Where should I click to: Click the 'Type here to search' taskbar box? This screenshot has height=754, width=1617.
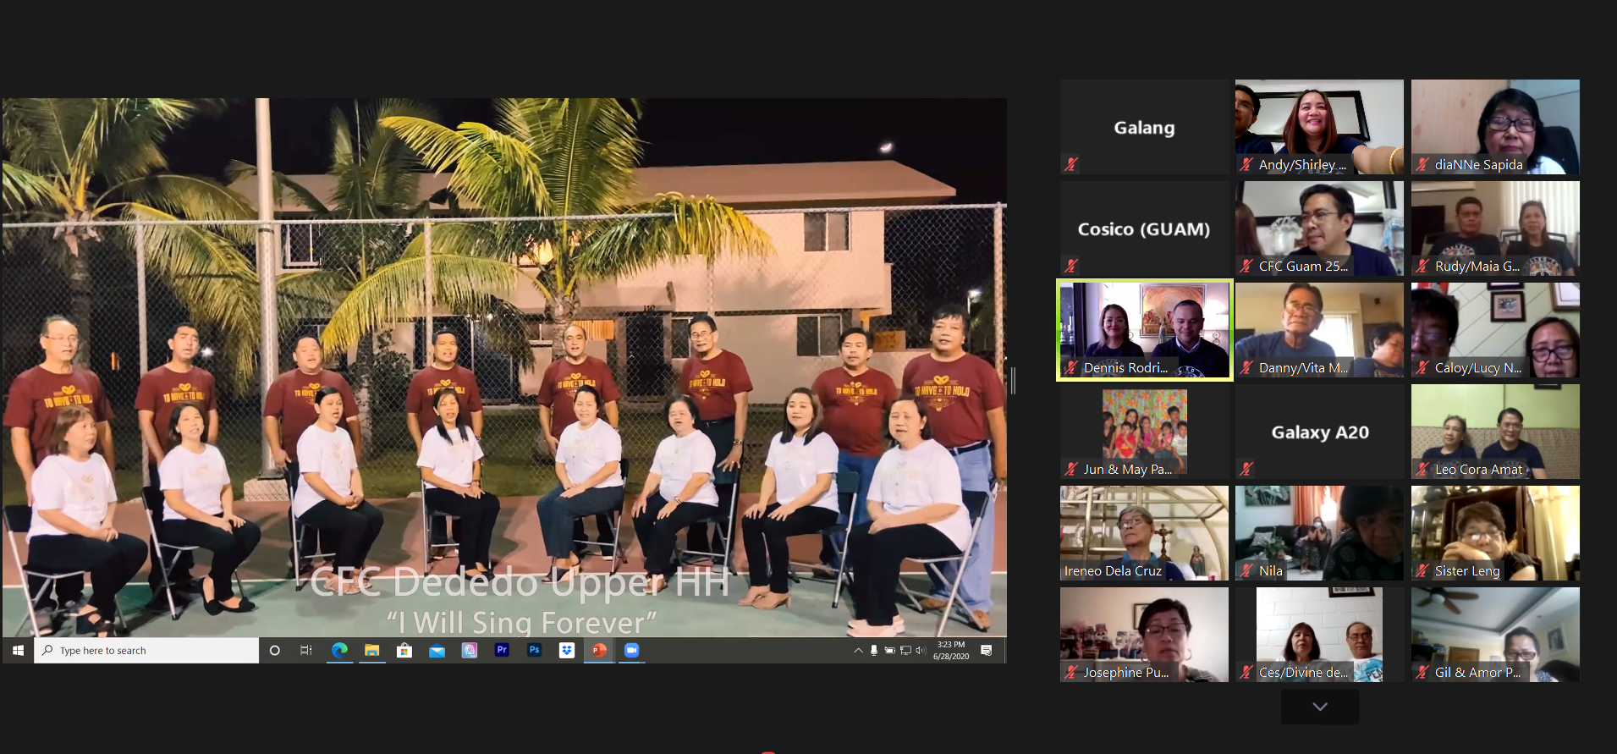(x=146, y=650)
